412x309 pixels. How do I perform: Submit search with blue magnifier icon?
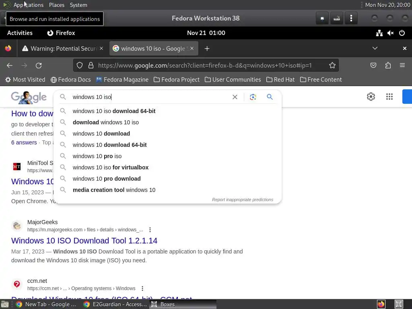(270, 97)
